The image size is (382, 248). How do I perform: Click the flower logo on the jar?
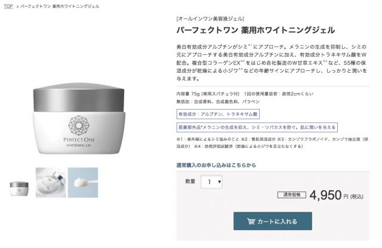(x=79, y=125)
